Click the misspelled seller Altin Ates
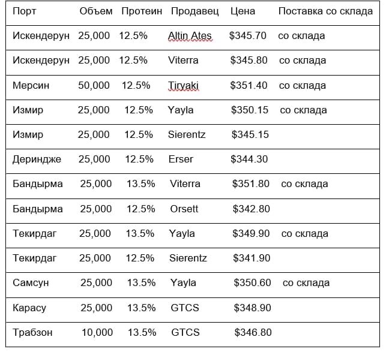 tap(190, 36)
